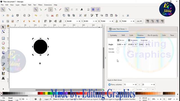Raise selection to top icon
This screenshot has height=101, width=180.
click(46, 21)
